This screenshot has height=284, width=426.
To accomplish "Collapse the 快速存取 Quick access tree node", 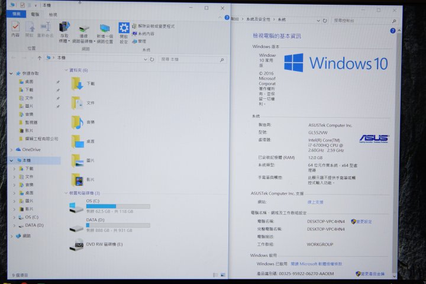I will coord(11,73).
